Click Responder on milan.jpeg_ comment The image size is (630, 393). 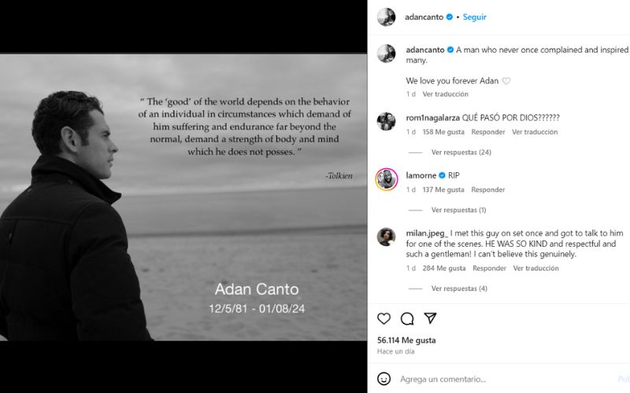click(489, 268)
